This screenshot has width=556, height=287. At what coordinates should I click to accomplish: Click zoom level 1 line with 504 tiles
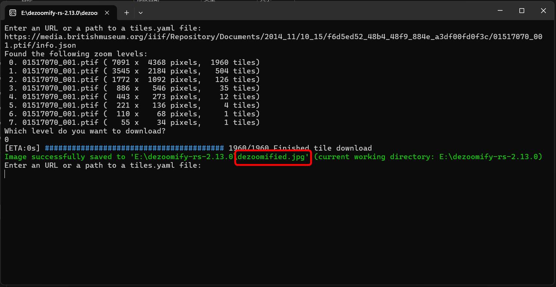[x=134, y=71]
